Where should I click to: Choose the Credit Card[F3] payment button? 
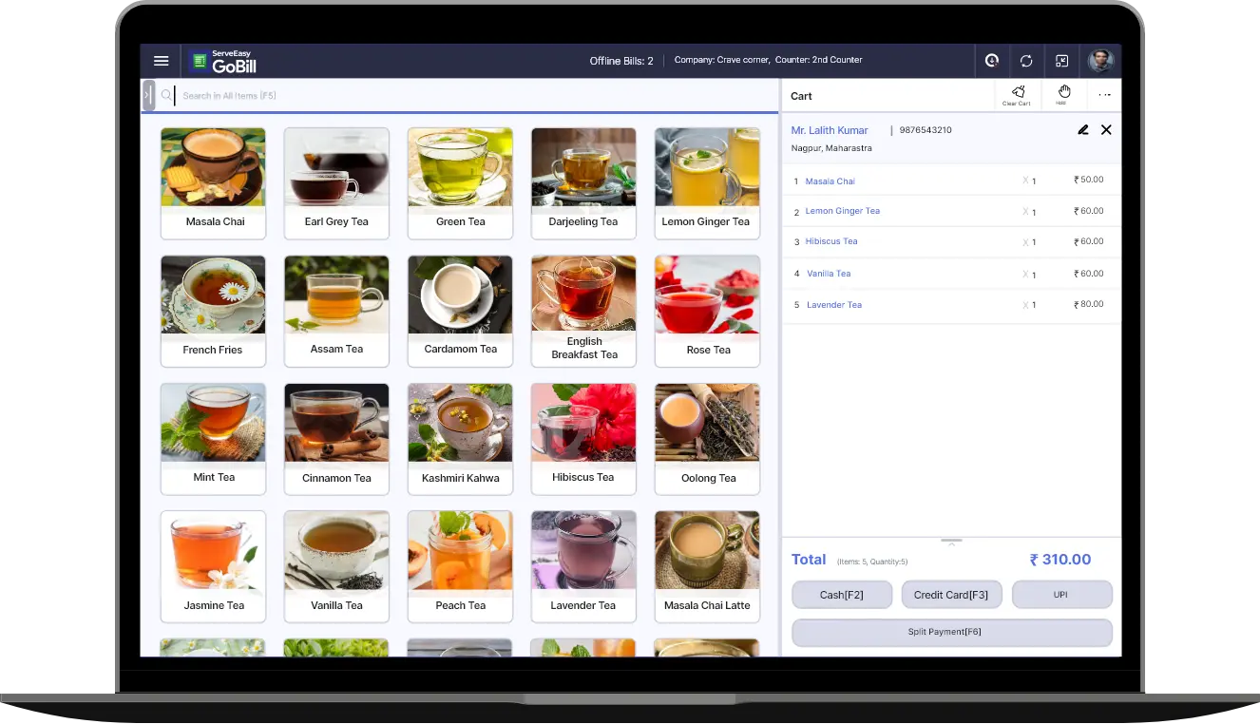(x=950, y=595)
